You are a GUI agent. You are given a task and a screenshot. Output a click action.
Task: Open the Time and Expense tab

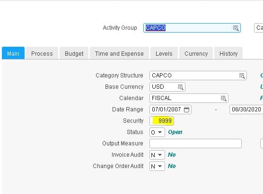119,53
